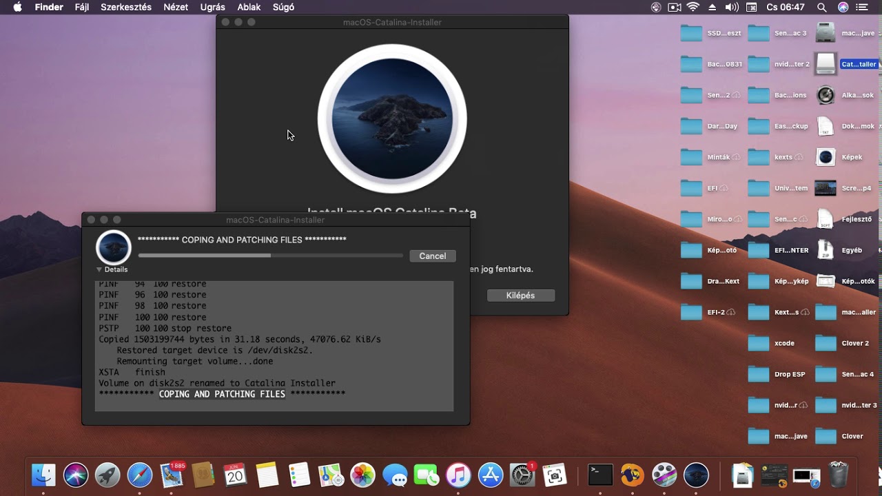Open the Szerkesztés menu

coord(127,7)
